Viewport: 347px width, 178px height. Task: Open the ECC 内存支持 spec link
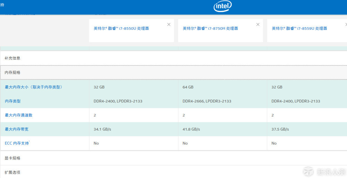tap(17, 143)
